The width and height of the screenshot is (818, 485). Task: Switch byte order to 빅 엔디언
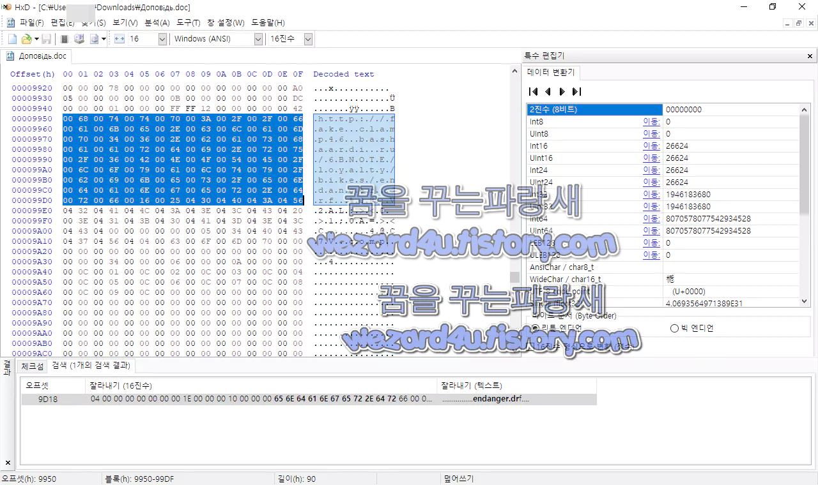pos(674,327)
